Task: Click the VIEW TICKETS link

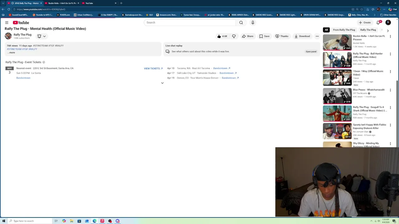Action: [x=153, y=68]
